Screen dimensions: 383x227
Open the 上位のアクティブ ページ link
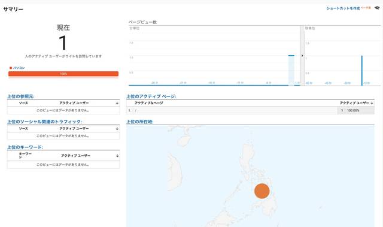[x=151, y=96]
